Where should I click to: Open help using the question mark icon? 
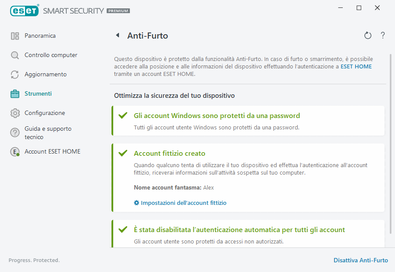tap(382, 35)
